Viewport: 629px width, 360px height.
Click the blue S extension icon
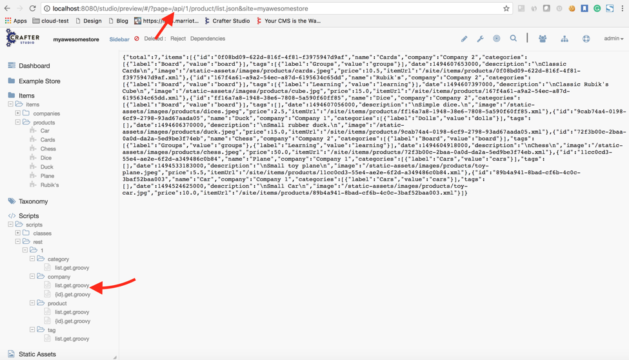610,8
